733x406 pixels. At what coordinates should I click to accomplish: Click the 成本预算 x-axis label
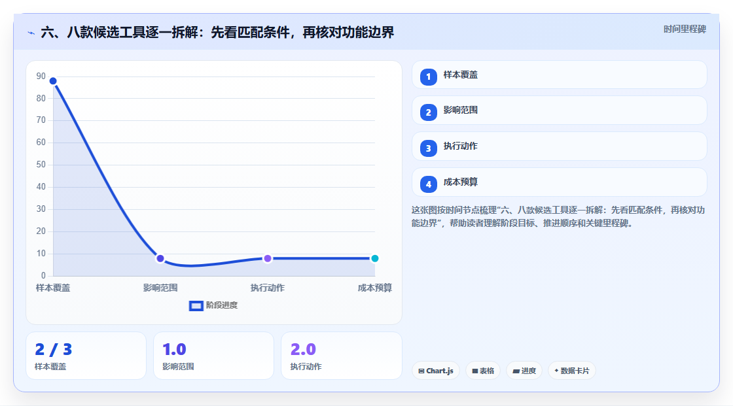tap(375, 288)
